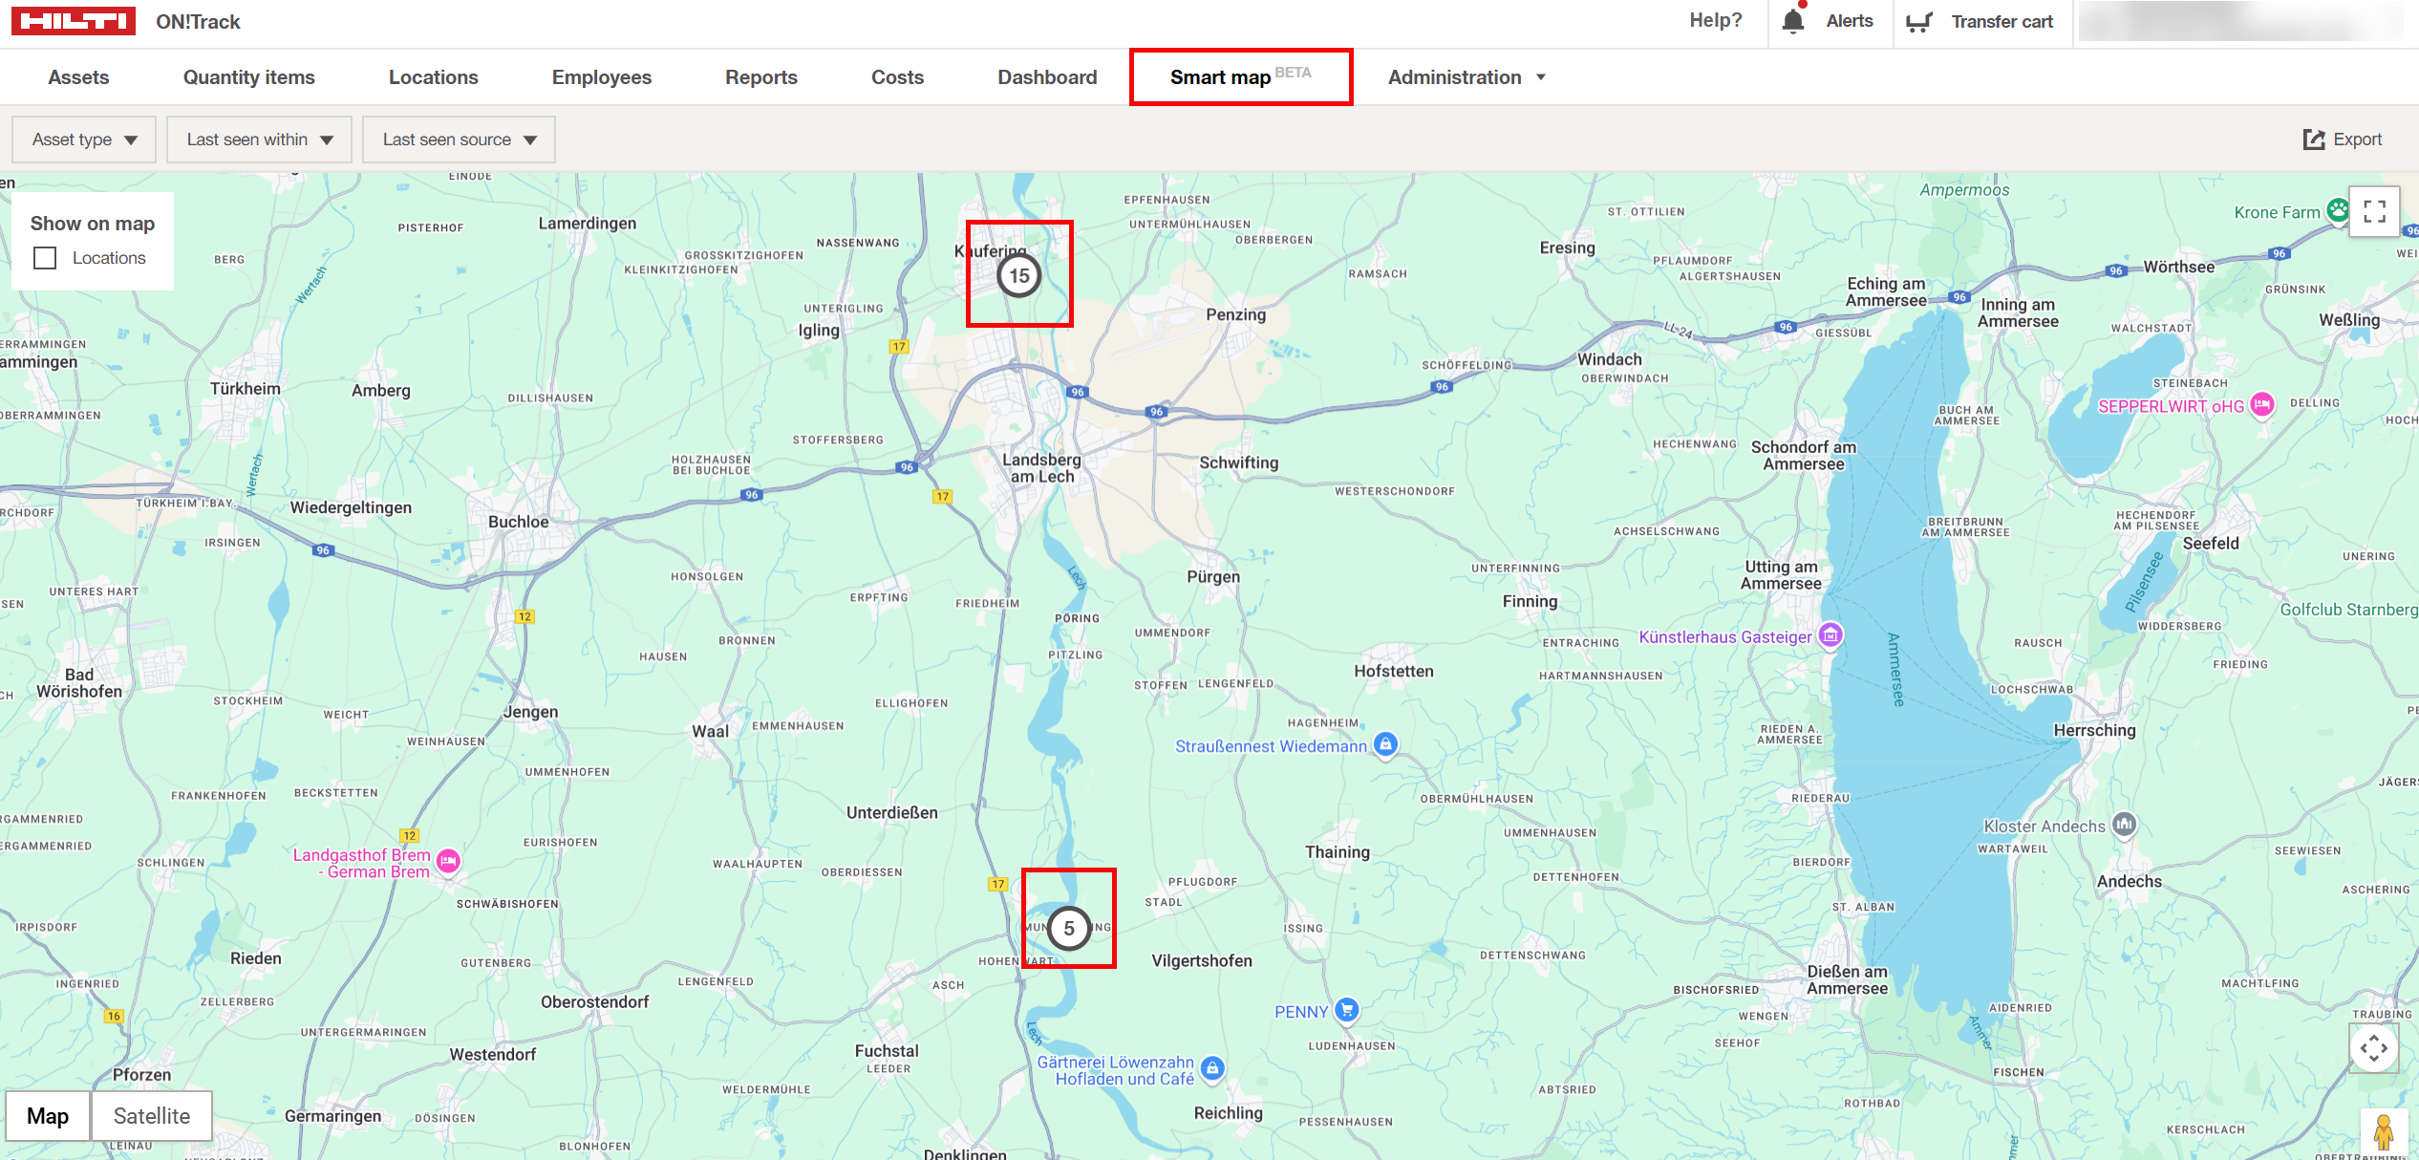The image size is (2419, 1160).
Task: Switch to the Quantity items tab
Action: [248, 76]
